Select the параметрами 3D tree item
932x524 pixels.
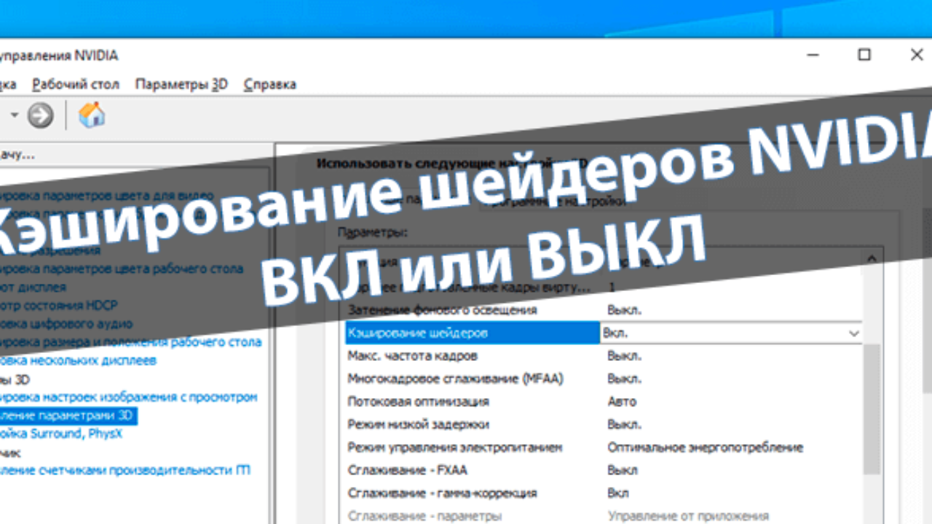click(68, 416)
